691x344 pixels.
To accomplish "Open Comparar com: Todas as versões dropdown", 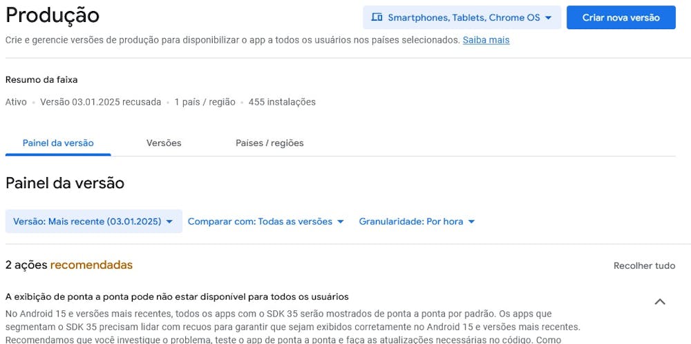I will pyautogui.click(x=266, y=221).
